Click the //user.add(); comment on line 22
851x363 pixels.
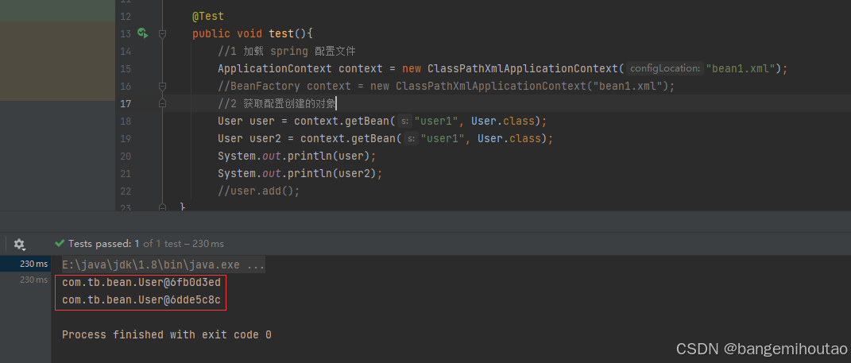tap(259, 191)
